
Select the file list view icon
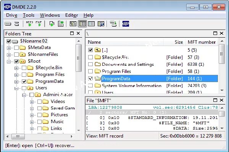[x=82, y=24]
